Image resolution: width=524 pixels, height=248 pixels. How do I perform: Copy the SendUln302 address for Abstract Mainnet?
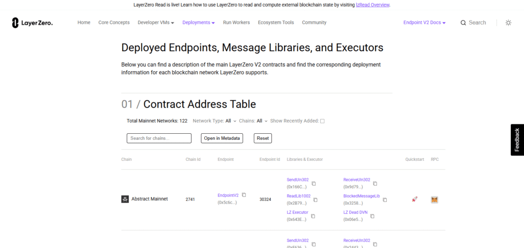tap(314, 183)
